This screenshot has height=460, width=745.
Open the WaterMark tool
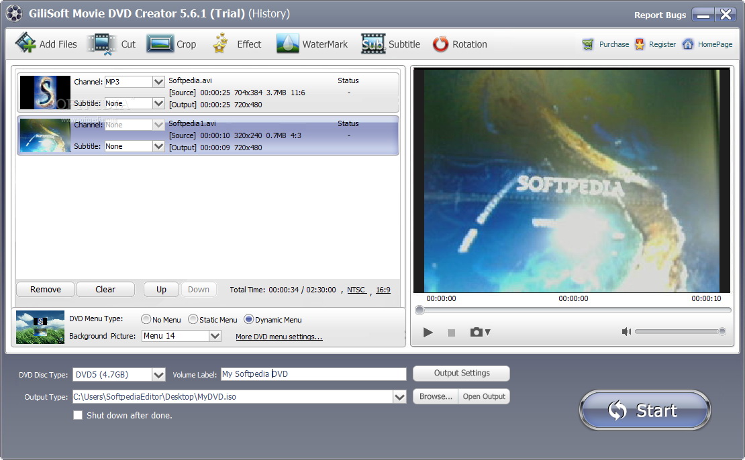[312, 44]
